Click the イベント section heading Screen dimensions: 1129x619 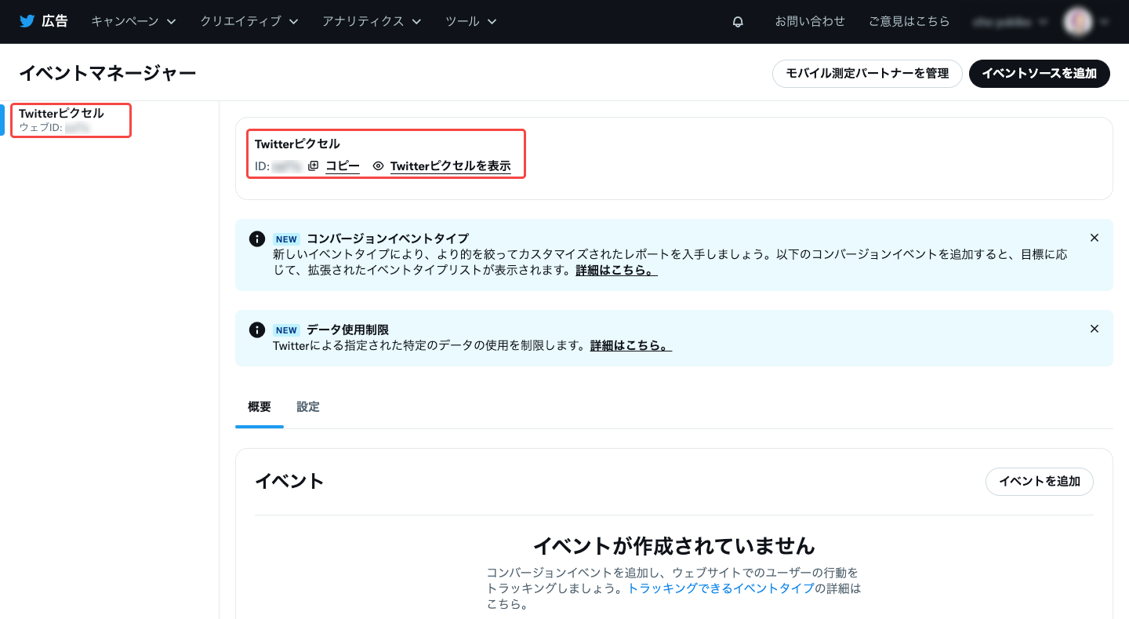click(x=289, y=482)
